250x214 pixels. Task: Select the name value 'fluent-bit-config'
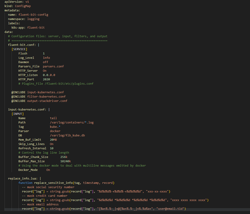pos(33,15)
